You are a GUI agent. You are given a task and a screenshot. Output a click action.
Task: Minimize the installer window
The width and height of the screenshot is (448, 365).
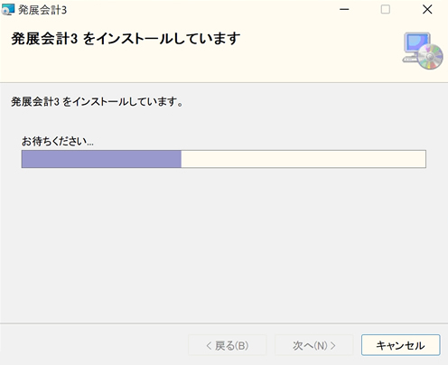(x=344, y=10)
